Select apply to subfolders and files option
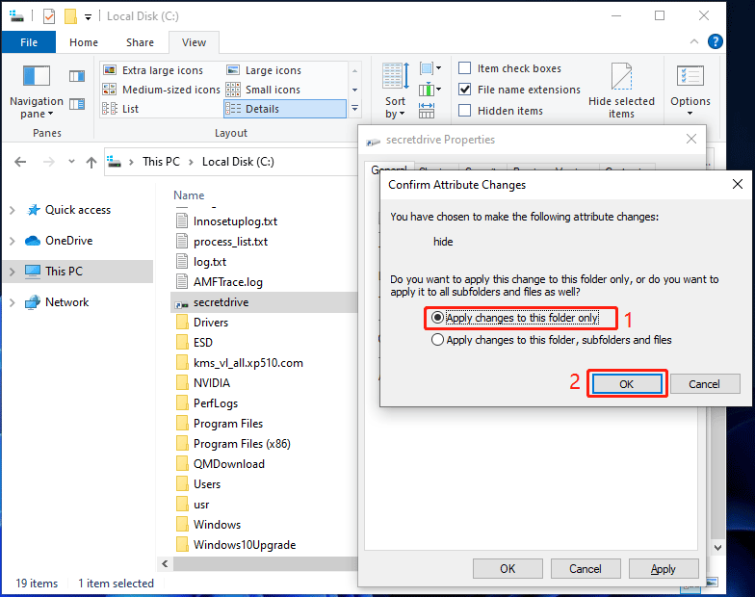Screen dimensions: 755x597 click(438, 340)
